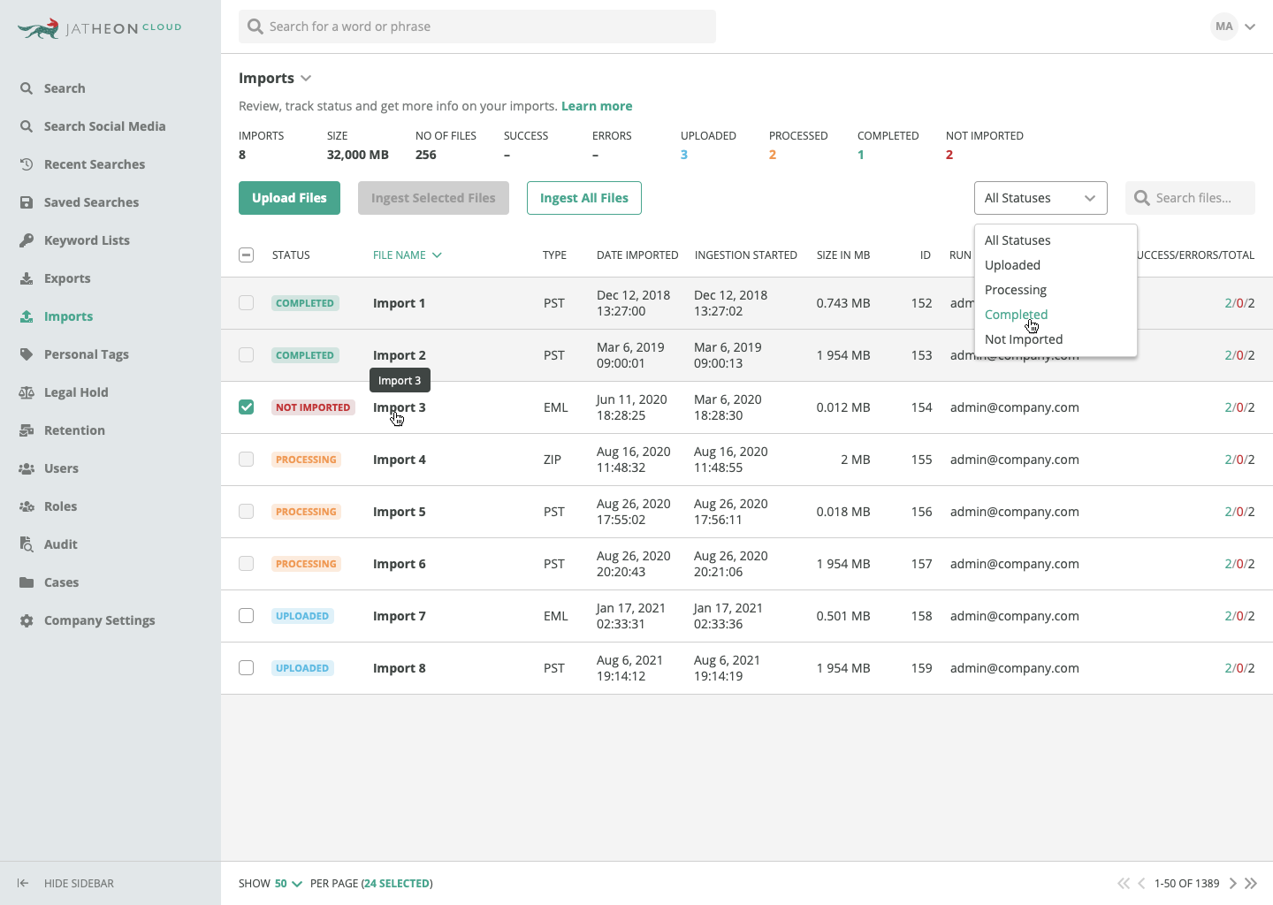Collapse the All Statuses dropdown
1273x905 pixels.
coord(1041,198)
